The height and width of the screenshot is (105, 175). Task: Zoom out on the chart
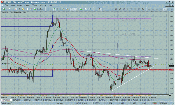pyautogui.click(x=67, y=9)
